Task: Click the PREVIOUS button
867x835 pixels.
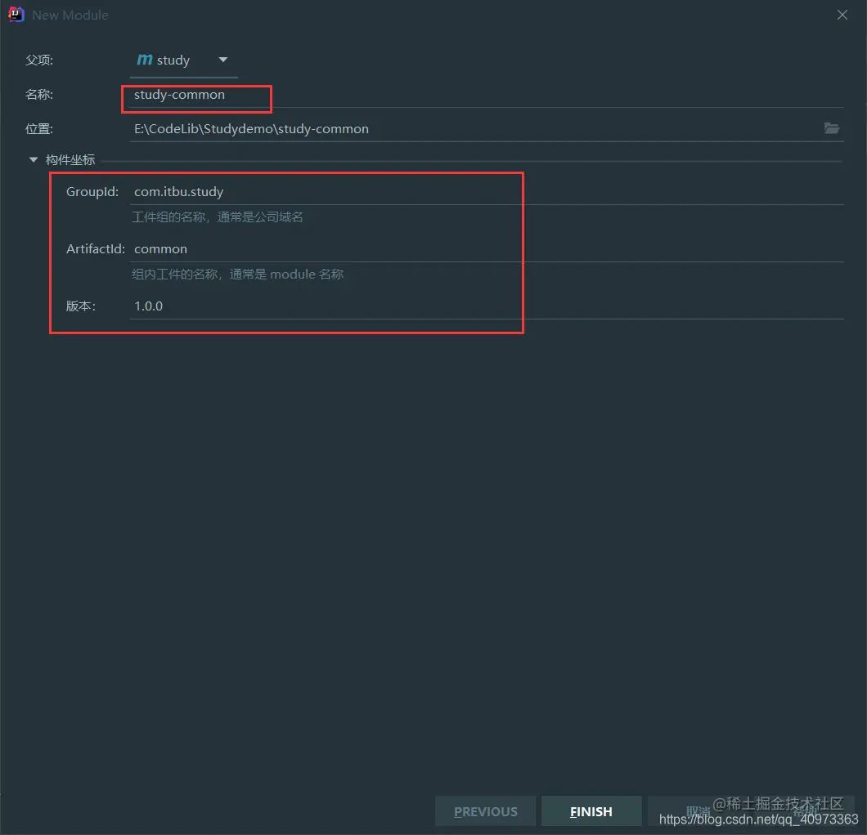Action: pos(486,811)
